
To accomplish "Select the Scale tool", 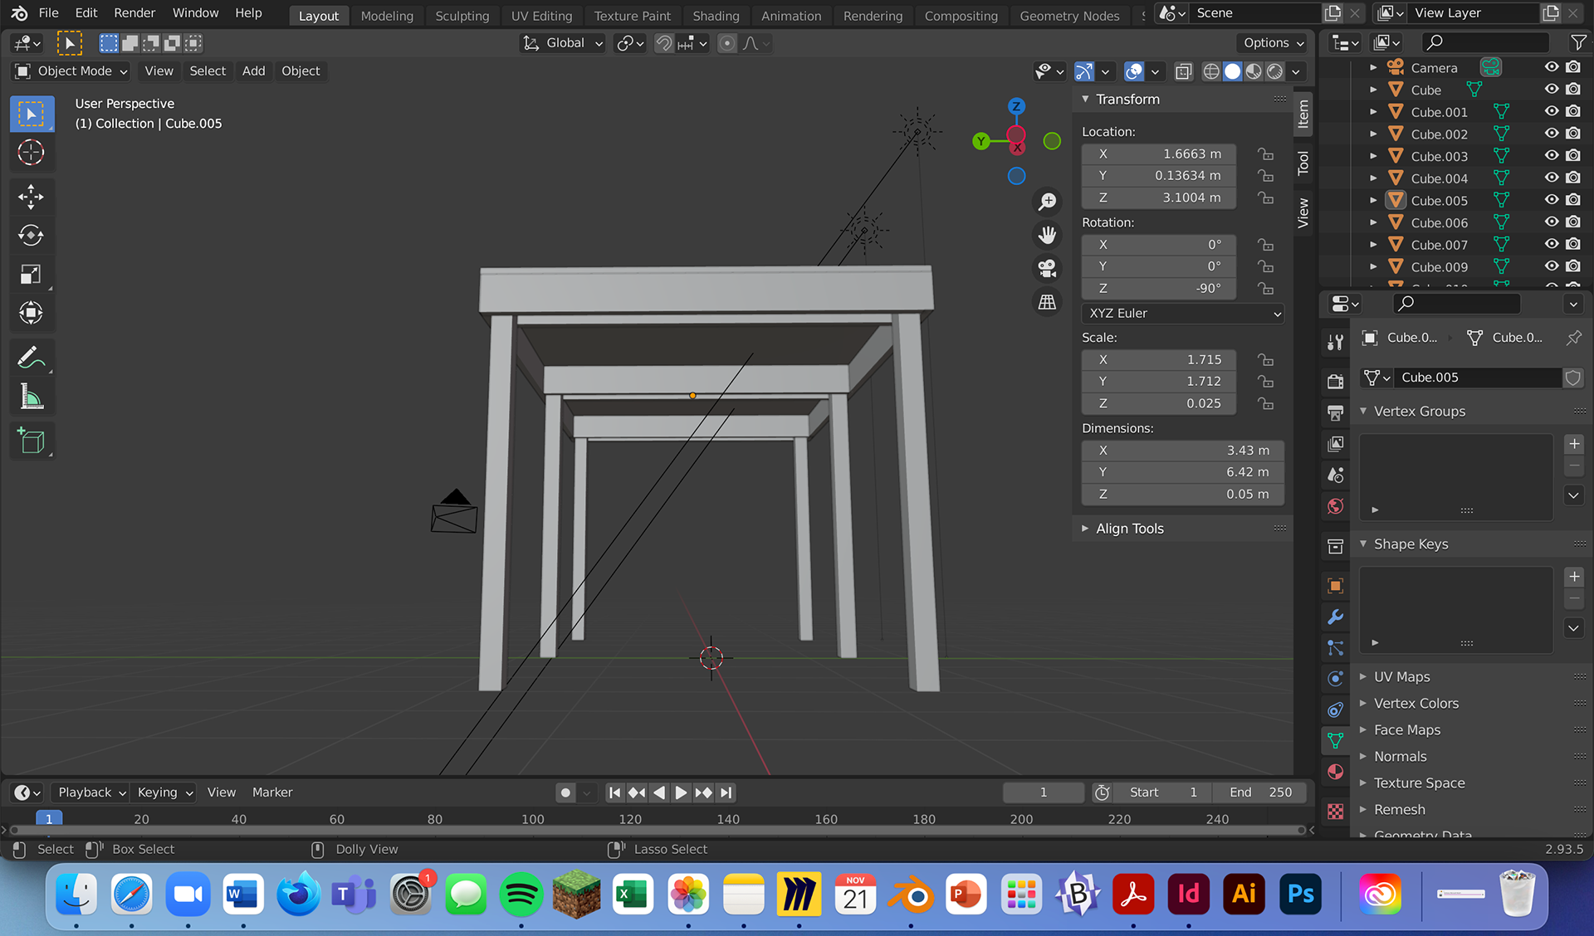I will point(31,275).
